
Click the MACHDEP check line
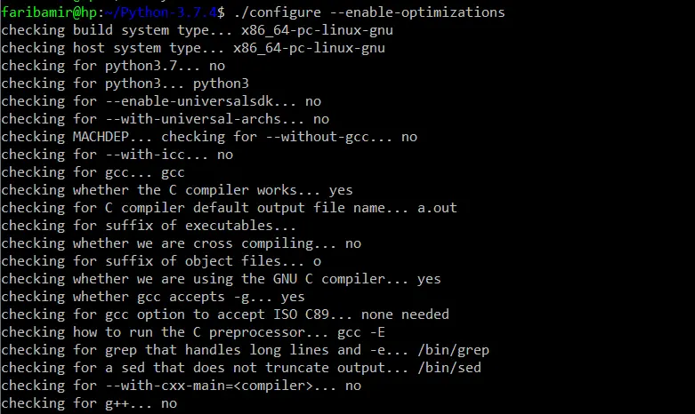208,137
